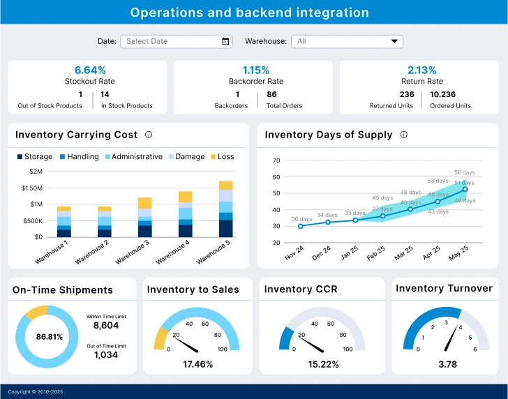Toggle the Storage legend item
The height and width of the screenshot is (399, 508).
coord(34,157)
